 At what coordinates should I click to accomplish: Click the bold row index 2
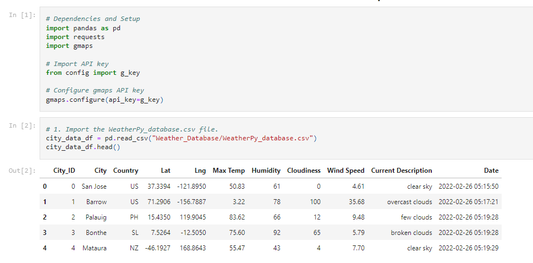coord(45,217)
